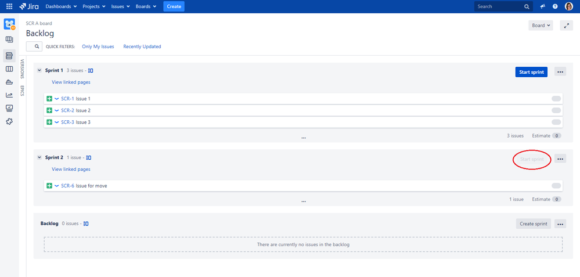
Task: Click 'SCR A board' title text
Action: (39, 23)
